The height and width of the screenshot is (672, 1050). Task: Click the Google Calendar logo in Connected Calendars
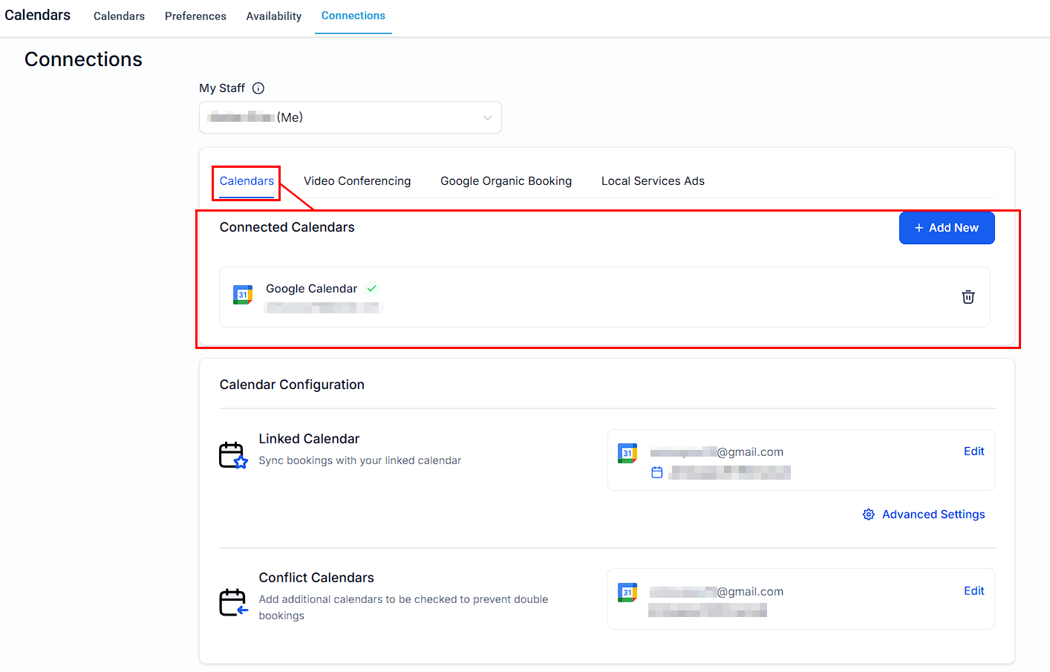click(x=243, y=295)
